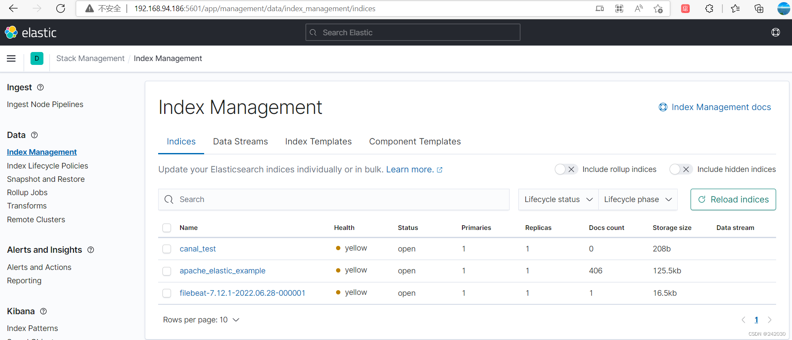Switch to Index Templates tab
The height and width of the screenshot is (340, 792).
point(318,141)
